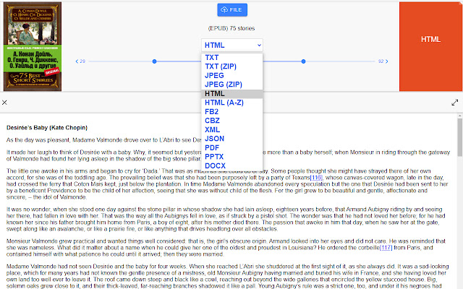The height and width of the screenshot is (289, 463).
Task: Open footnote link [116]
Action: (x=316, y=178)
